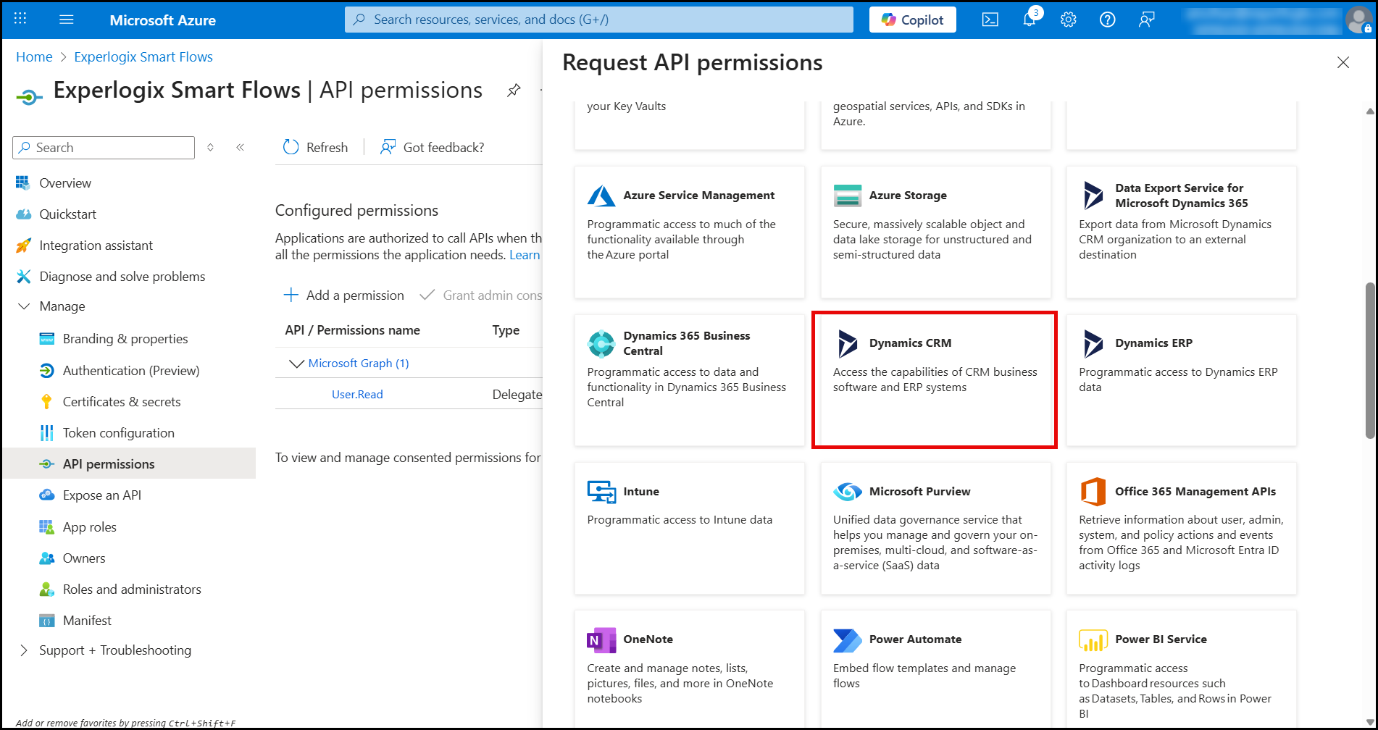The width and height of the screenshot is (1378, 730).
Task: Click the API / Permissions name column header
Action: pyautogui.click(x=352, y=330)
